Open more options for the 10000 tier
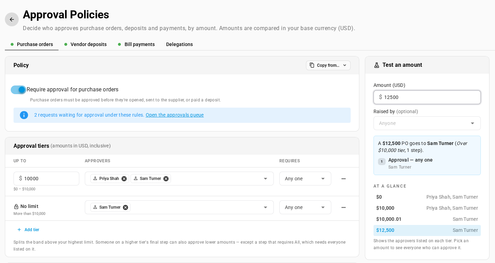The height and width of the screenshot is (263, 495). (343, 179)
